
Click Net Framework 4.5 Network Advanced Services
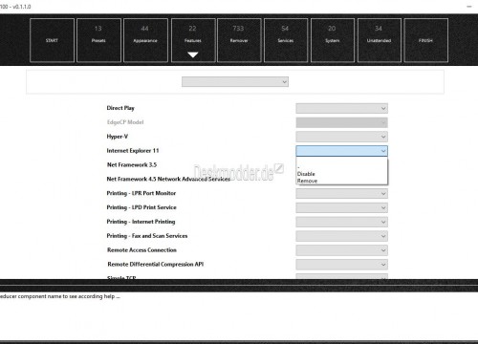tap(168, 179)
